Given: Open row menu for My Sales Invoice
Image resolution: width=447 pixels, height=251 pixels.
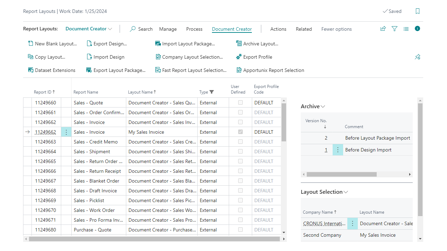Looking at the screenshot, I should (66, 132).
